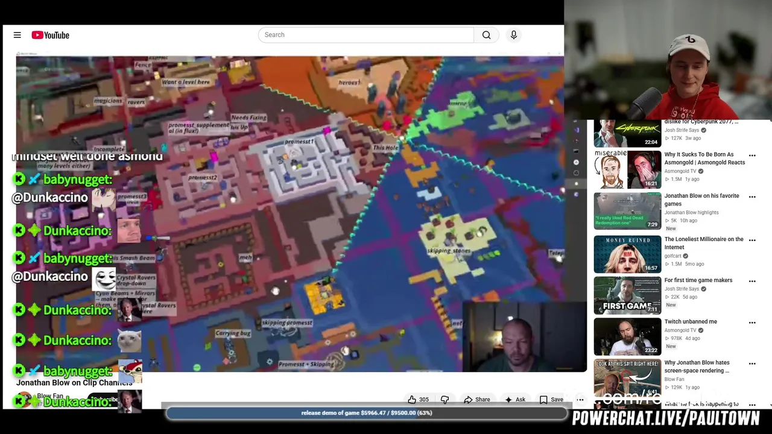Viewport: 772px width, 434px height.
Task: Focus the YouTube Search input field
Action: (366, 35)
